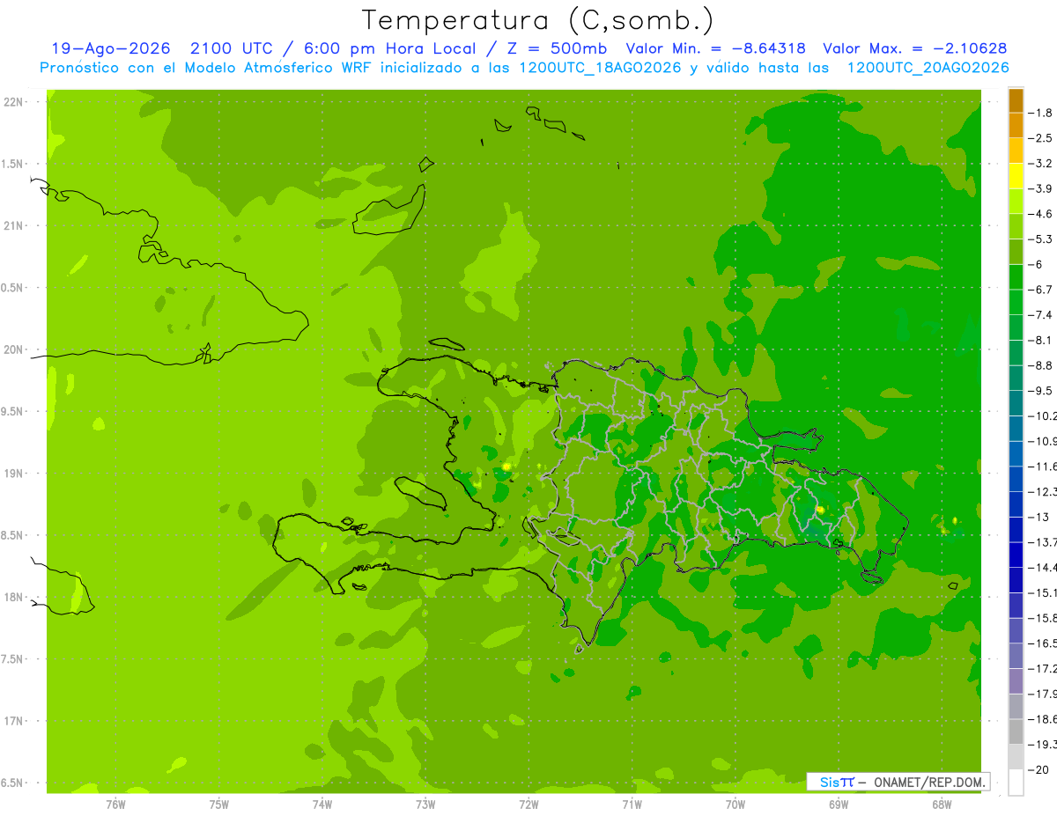
Task: Click the '22N' latitude axis label
Action: (12, 102)
